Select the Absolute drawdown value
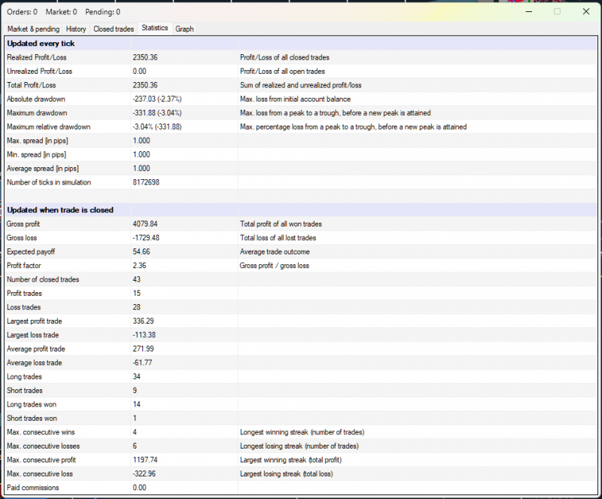The image size is (602, 499). coord(157,99)
